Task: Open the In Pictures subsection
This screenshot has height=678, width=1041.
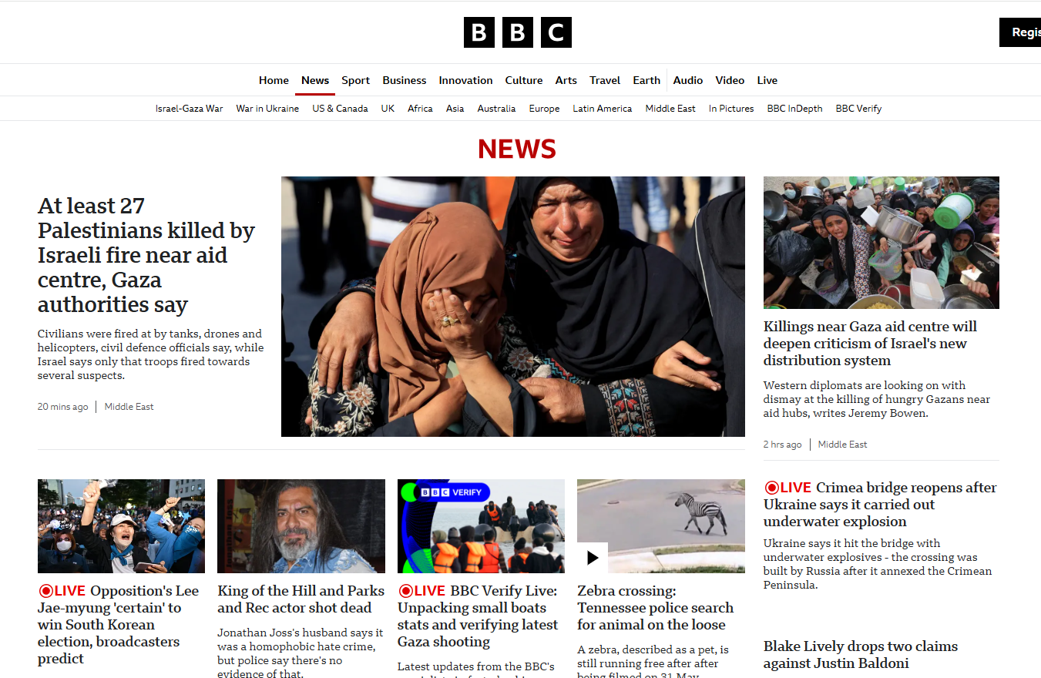Action: (x=731, y=109)
